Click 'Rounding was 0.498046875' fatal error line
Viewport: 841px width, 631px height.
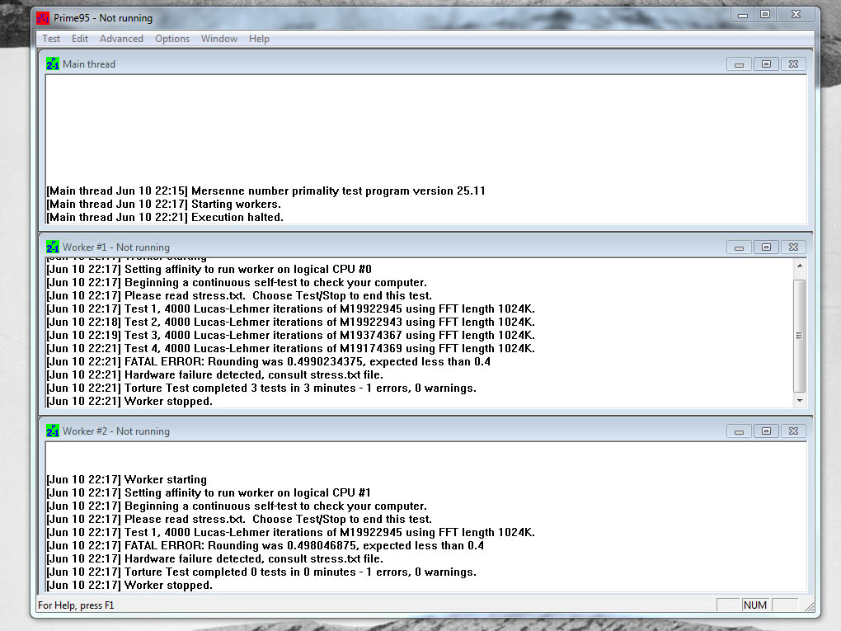coord(265,546)
